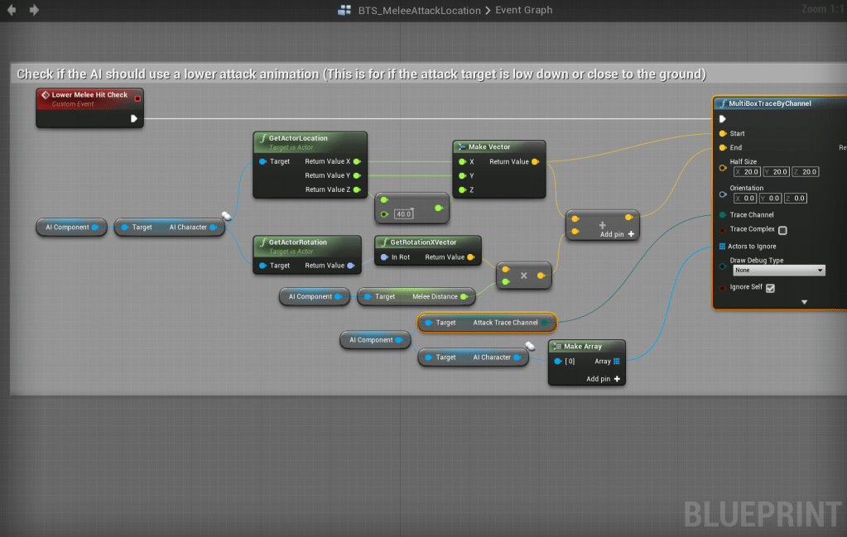Edit the 40.0 value field
847x537 pixels.
tap(403, 214)
